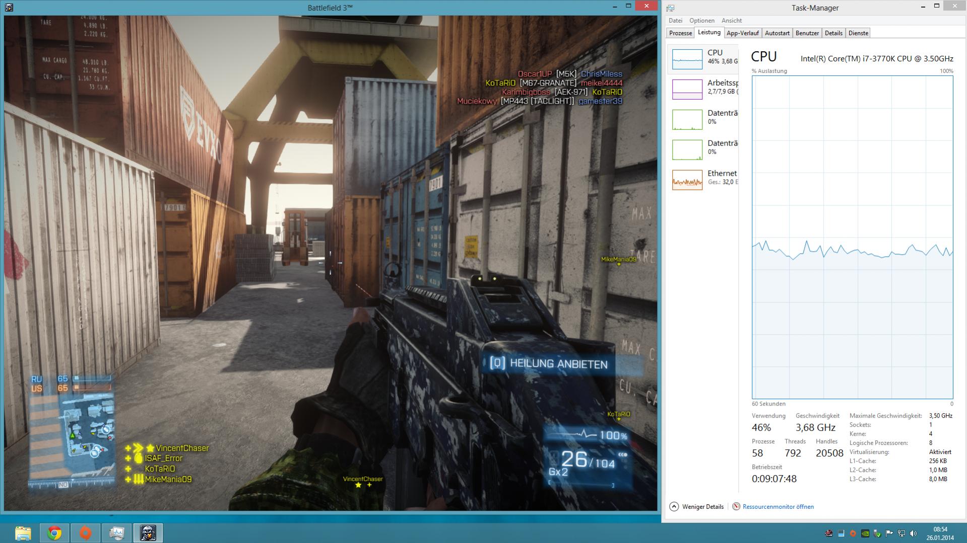The height and width of the screenshot is (543, 967).
Task: Open the Ansicht menu in Task-Manager
Action: [731, 21]
